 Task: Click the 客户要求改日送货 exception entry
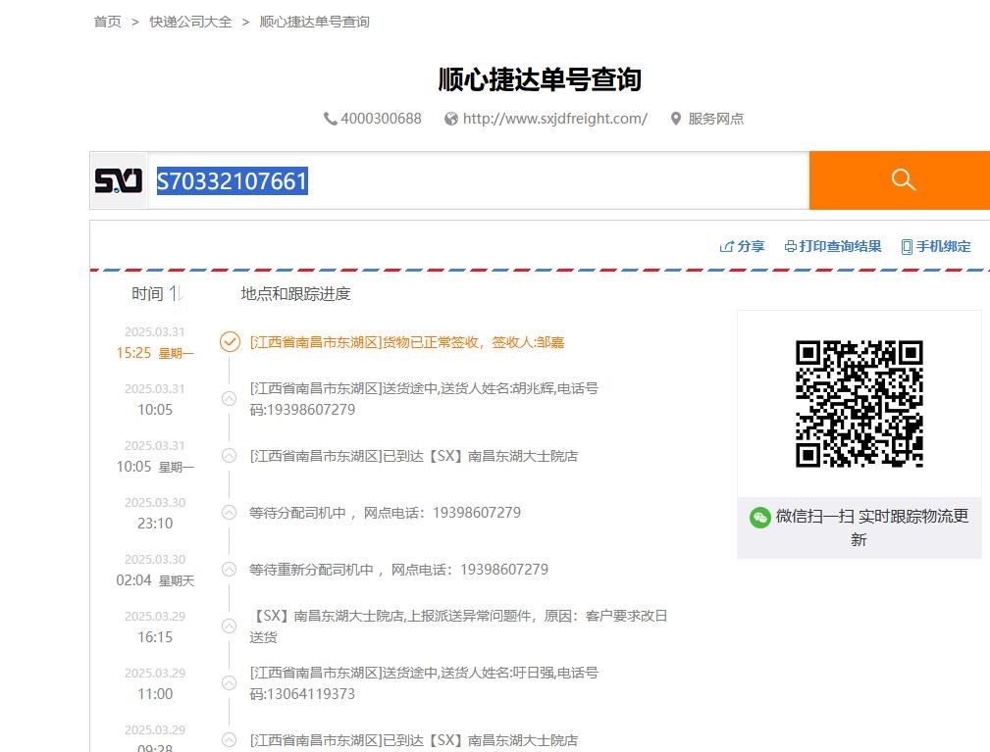point(458,626)
